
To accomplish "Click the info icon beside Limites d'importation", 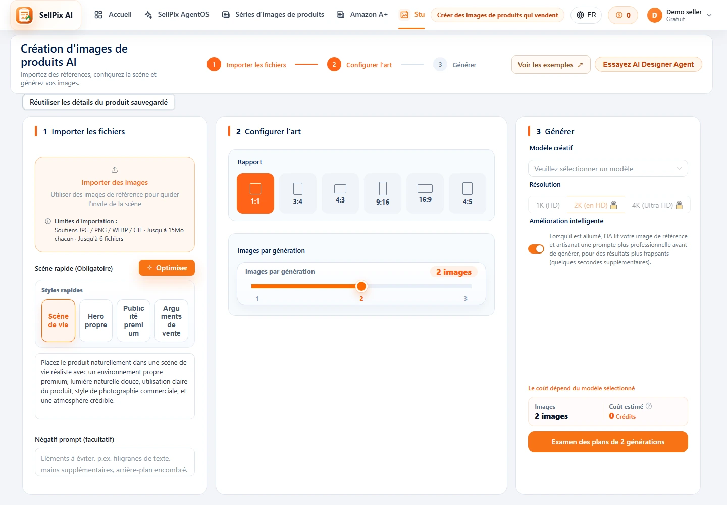I will point(48,221).
